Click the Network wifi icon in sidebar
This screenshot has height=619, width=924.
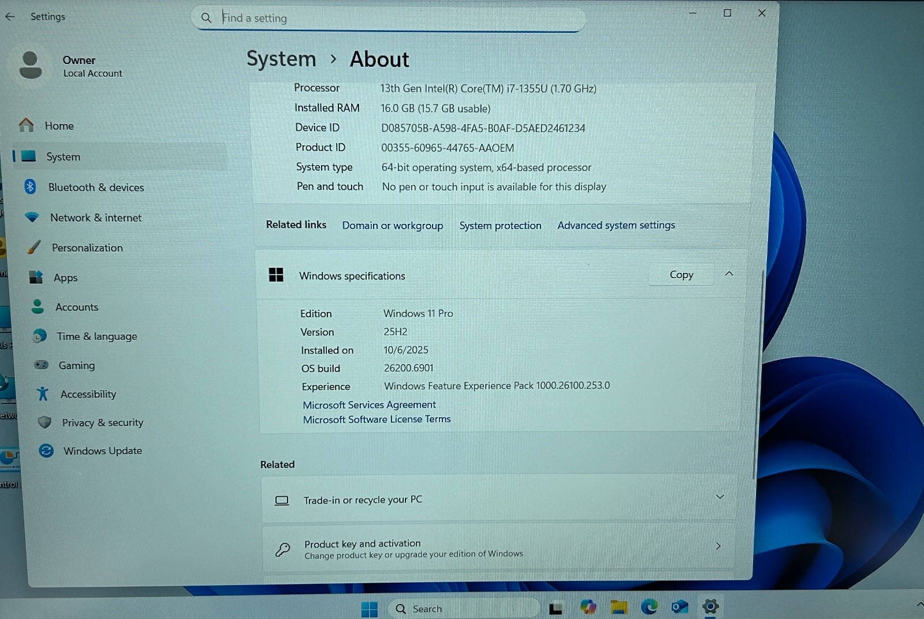pyautogui.click(x=32, y=217)
